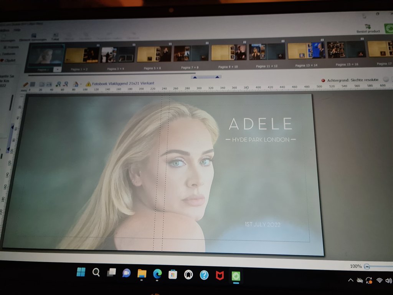Screen dimensions: 393x295
Task: Open File Explorer from the taskbar
Action: pyautogui.click(x=142, y=273)
